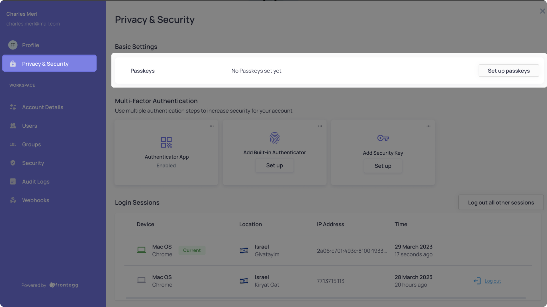Open Authenticator App card options menu
This screenshot has height=307, width=547.
pyautogui.click(x=212, y=126)
